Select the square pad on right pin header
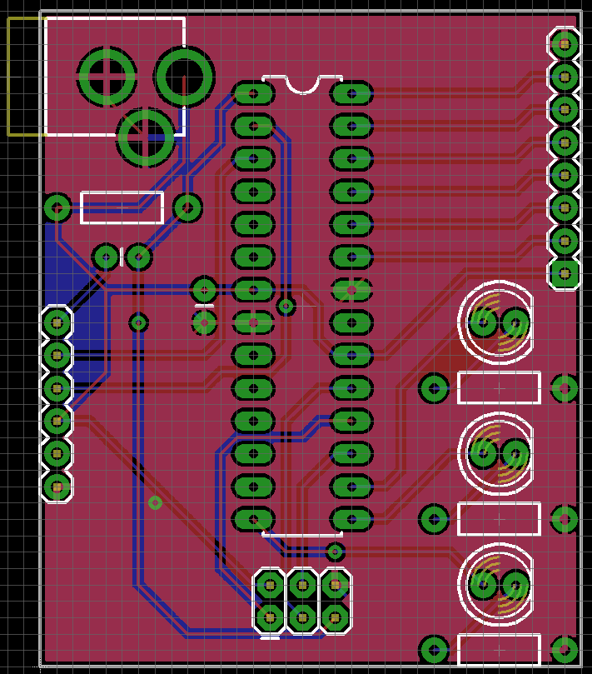 coord(565,273)
